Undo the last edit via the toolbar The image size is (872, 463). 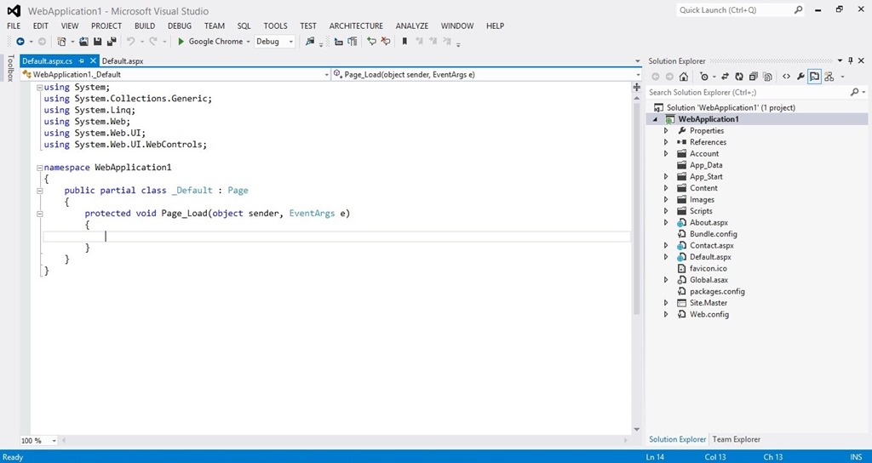click(130, 42)
